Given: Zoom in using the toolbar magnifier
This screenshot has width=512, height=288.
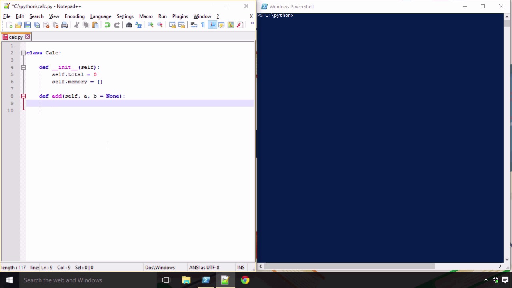Looking at the screenshot, I should pos(151,25).
